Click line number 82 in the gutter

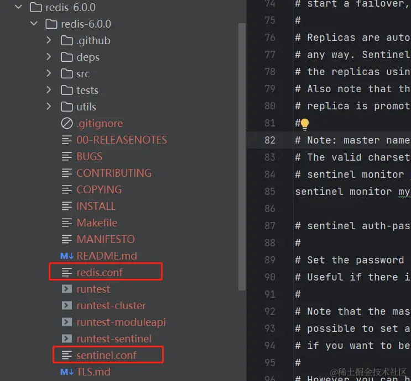point(270,140)
